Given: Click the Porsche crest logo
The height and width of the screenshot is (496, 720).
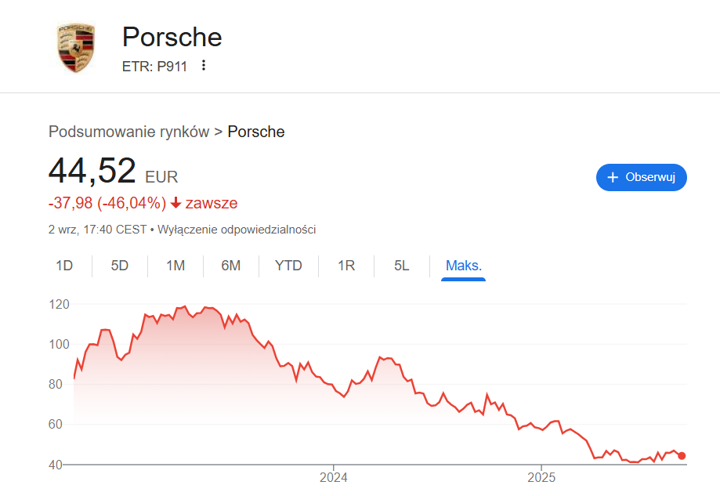Looking at the screenshot, I should 76,47.
